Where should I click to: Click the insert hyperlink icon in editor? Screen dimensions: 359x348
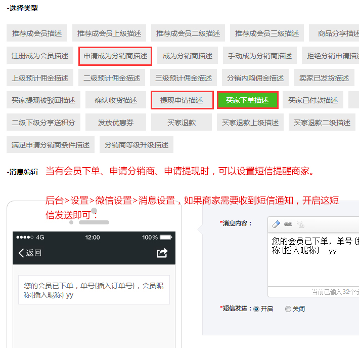tap(288, 224)
